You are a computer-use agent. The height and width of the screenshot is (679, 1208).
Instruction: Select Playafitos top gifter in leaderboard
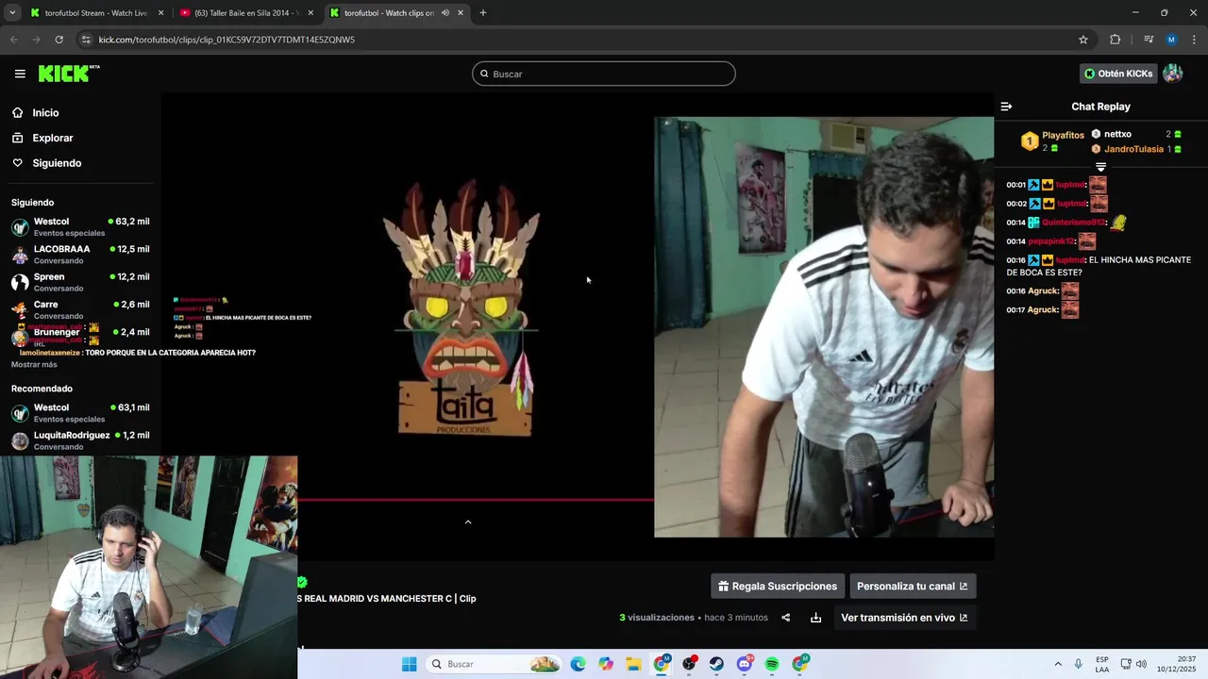[1052, 141]
